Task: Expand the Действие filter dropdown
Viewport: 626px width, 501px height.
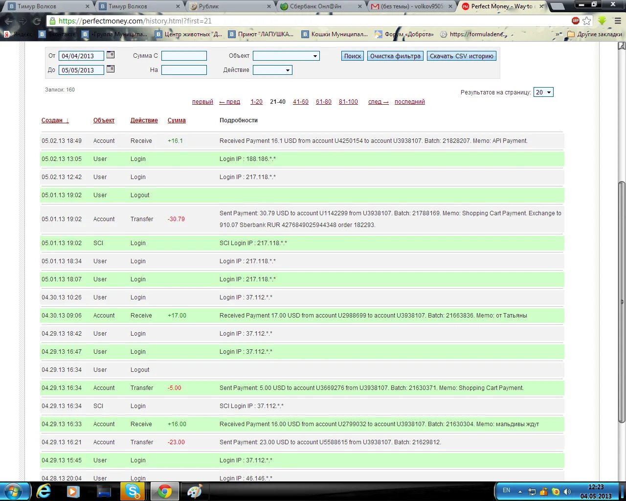Action: tap(272, 70)
